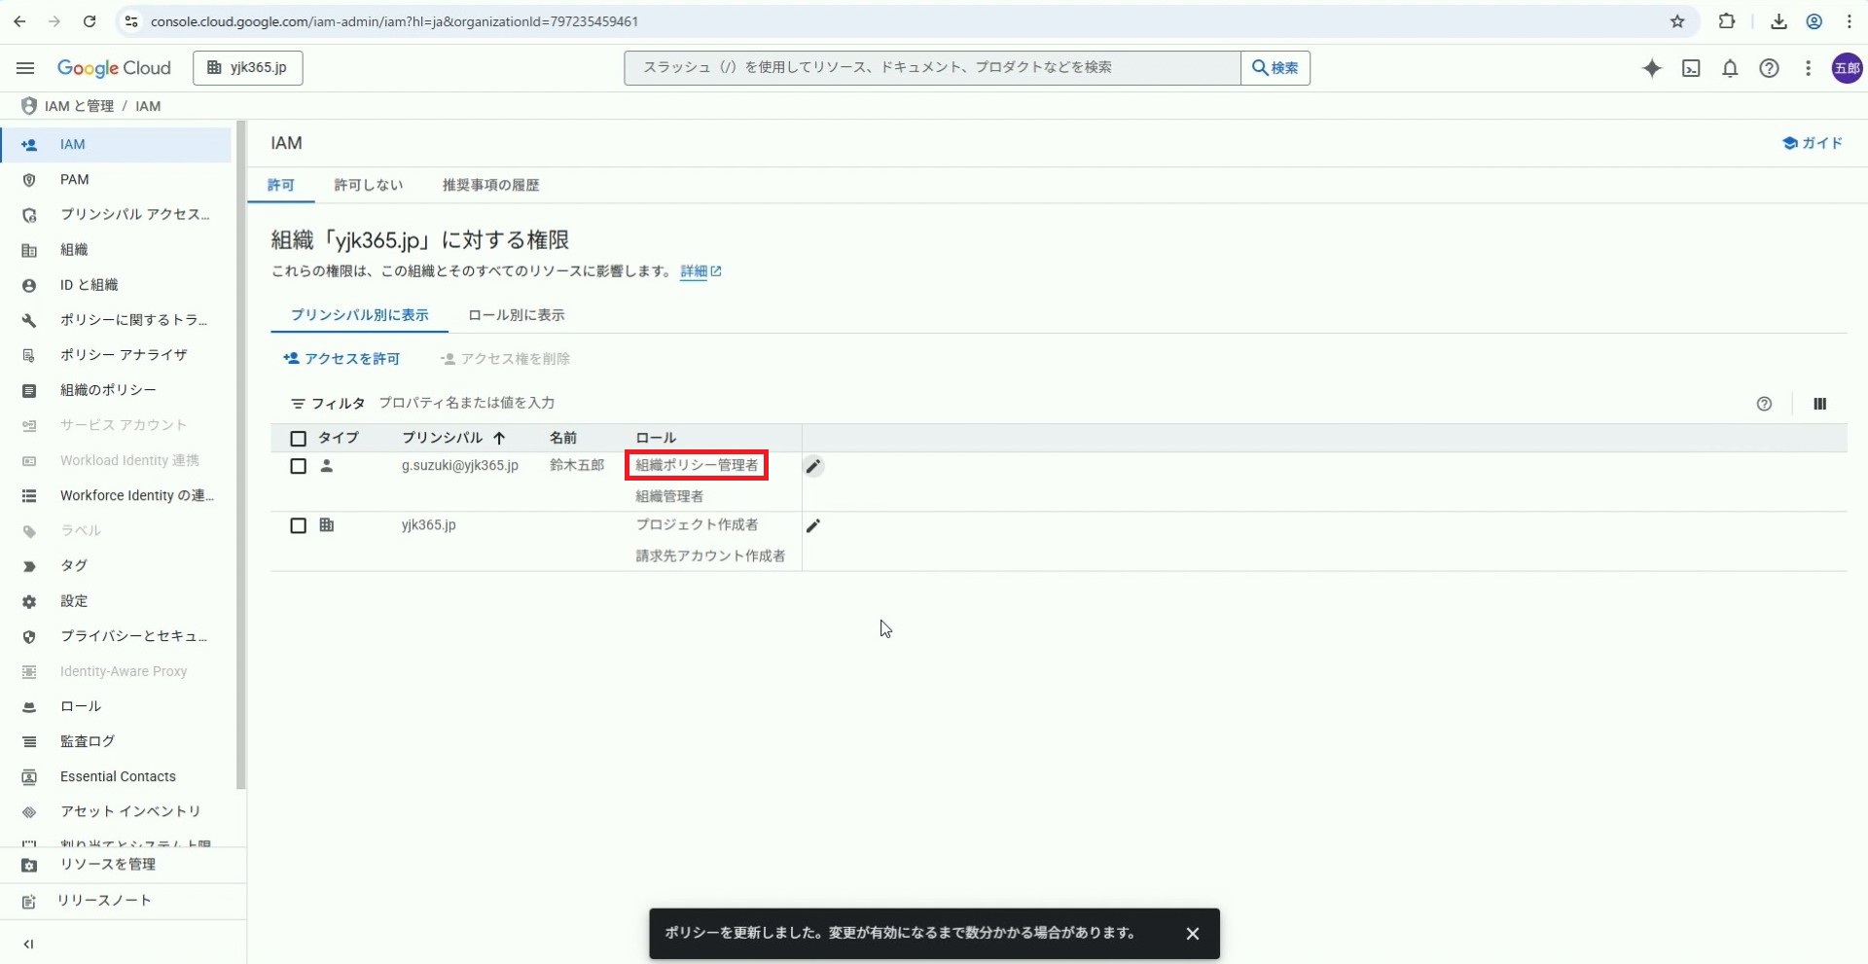Open the notifications bell
Screen dimensions: 1868x964
(x=1730, y=68)
